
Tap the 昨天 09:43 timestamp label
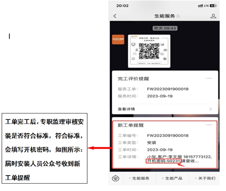[165, 28]
